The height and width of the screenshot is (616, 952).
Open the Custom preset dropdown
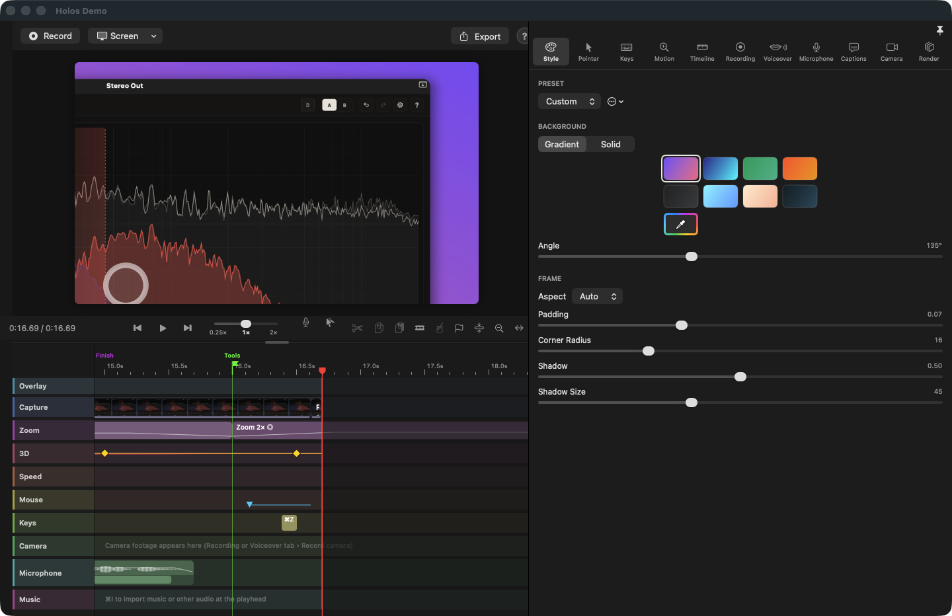[569, 101]
